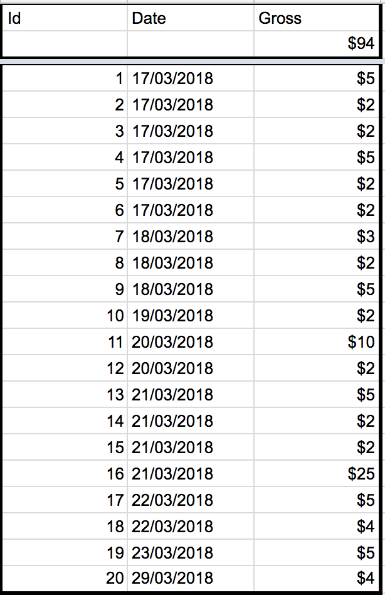Select the date cell for Id 17
Screen dimensions: 385x595
(x=191, y=500)
